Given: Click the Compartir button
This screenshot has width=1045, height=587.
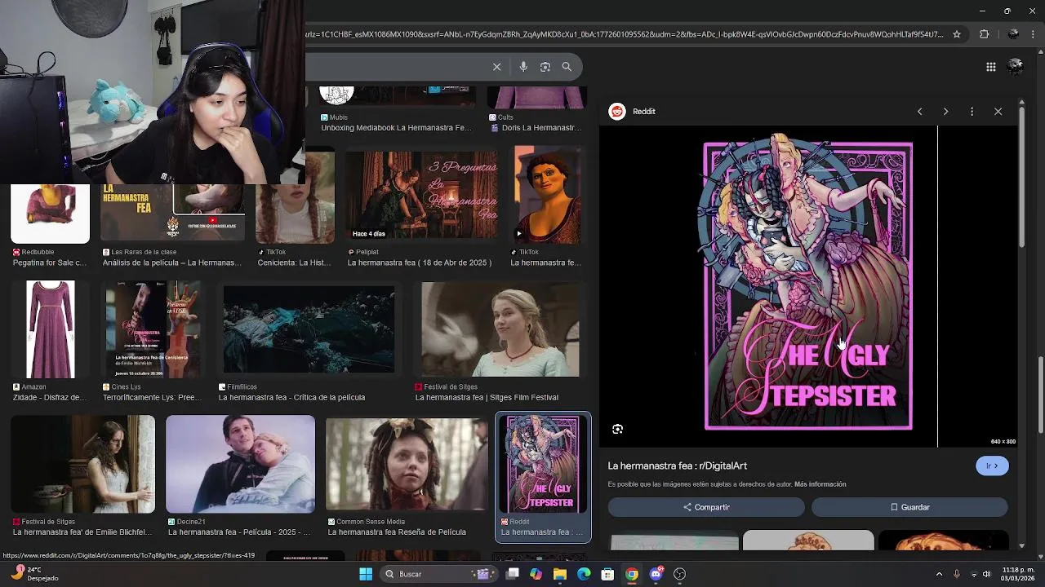Looking at the screenshot, I should click(706, 507).
